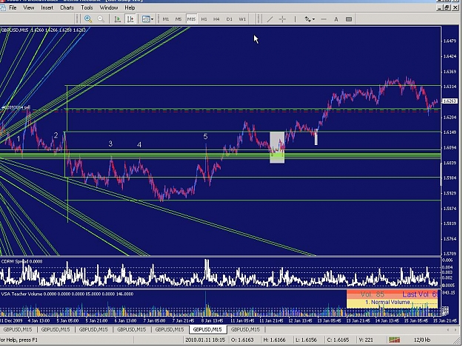This screenshot has height=347, width=463.
Task: Expand the Templates dropdown arrow
Action: click(x=153, y=19)
